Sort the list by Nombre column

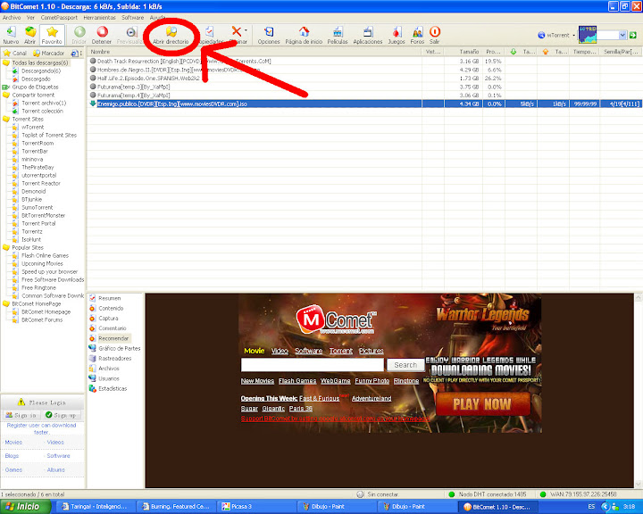pos(254,52)
